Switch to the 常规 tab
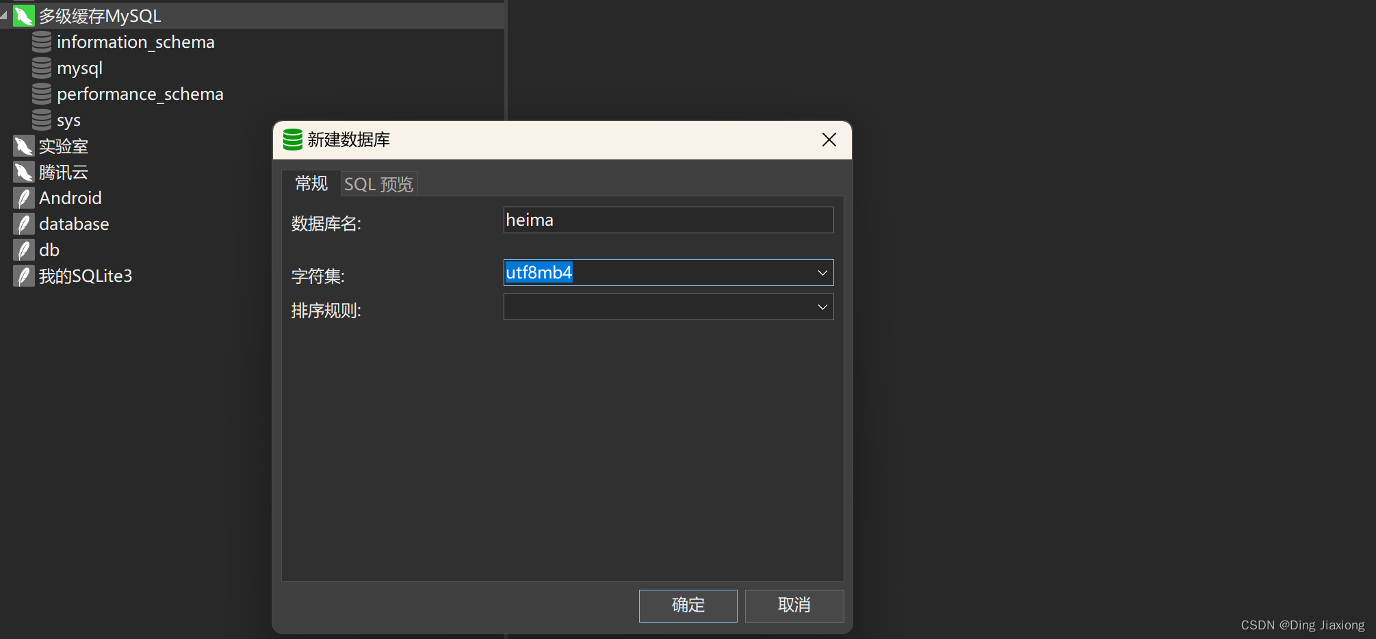 pyautogui.click(x=311, y=183)
